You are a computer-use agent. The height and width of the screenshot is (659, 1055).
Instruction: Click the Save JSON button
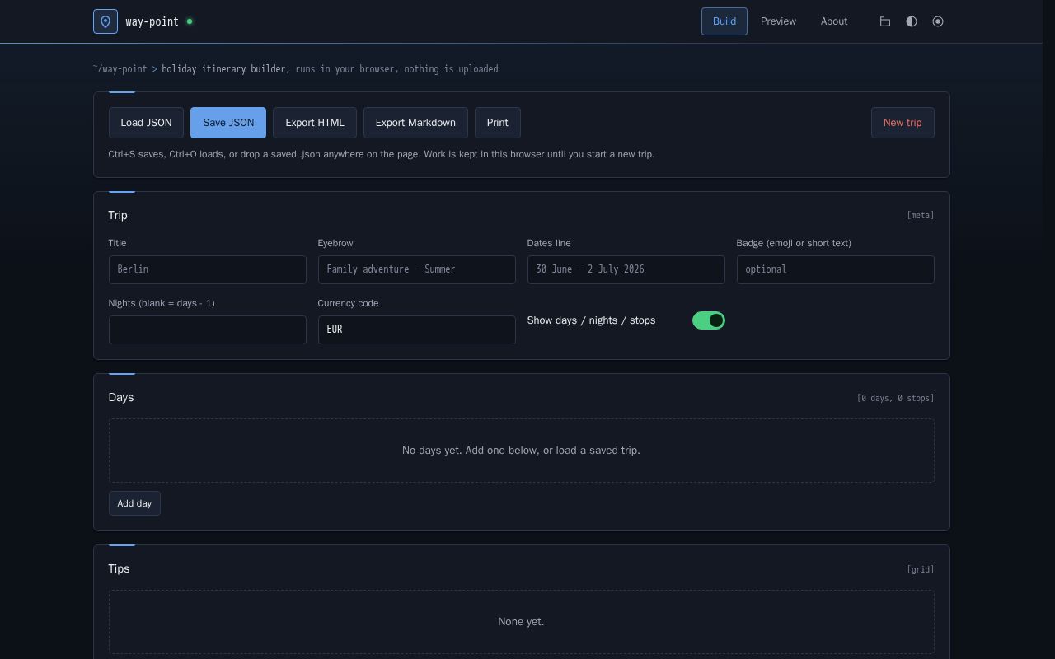click(x=228, y=123)
